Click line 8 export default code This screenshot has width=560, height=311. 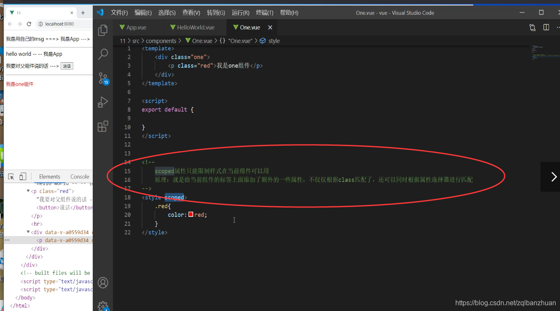point(168,109)
